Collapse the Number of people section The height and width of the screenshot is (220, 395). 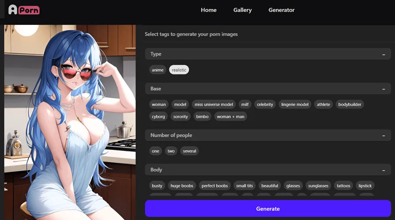tap(384, 136)
